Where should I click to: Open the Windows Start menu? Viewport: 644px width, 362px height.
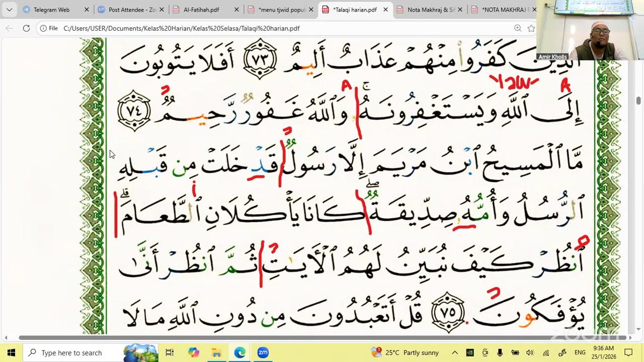tap(11, 352)
